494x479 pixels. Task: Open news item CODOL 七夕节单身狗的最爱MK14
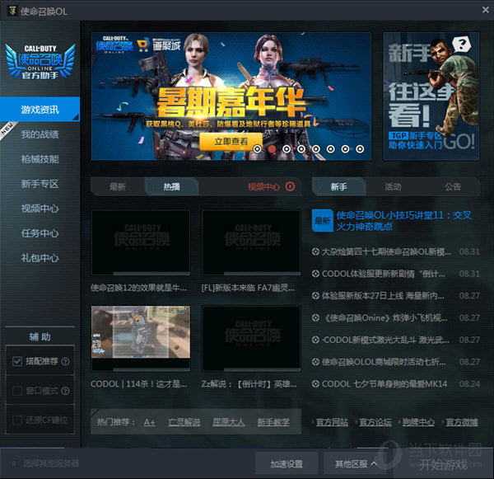tap(384, 384)
